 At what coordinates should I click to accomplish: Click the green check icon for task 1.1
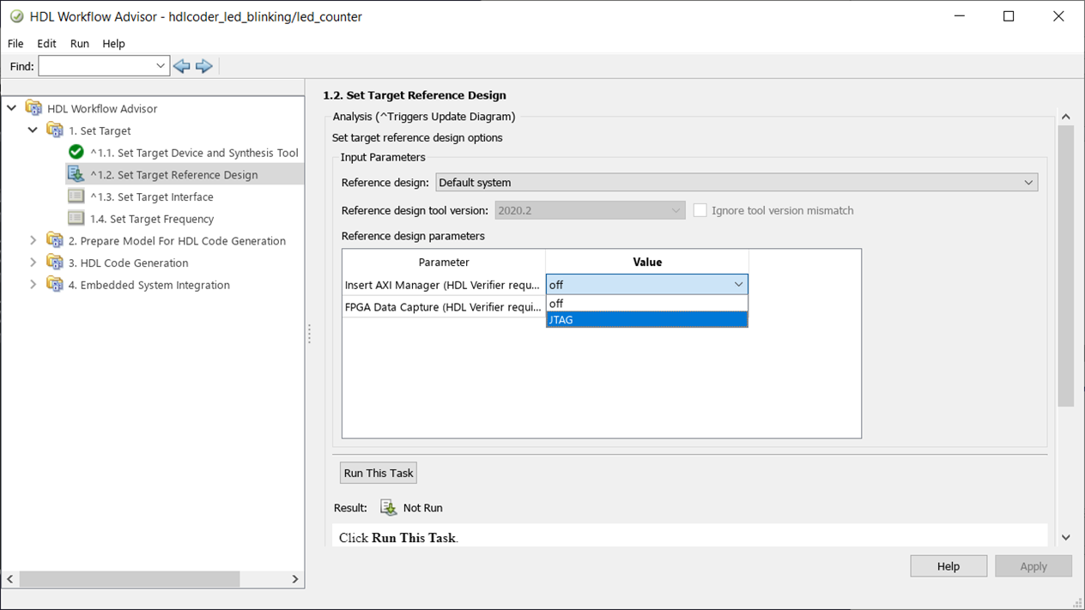click(76, 153)
